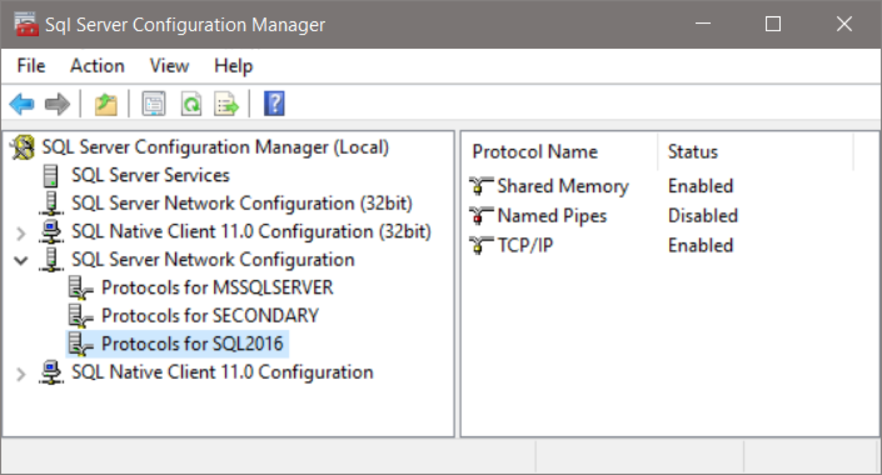The image size is (882, 475).
Task: Select Protocols for MSSQLSERVER
Action: [217, 287]
